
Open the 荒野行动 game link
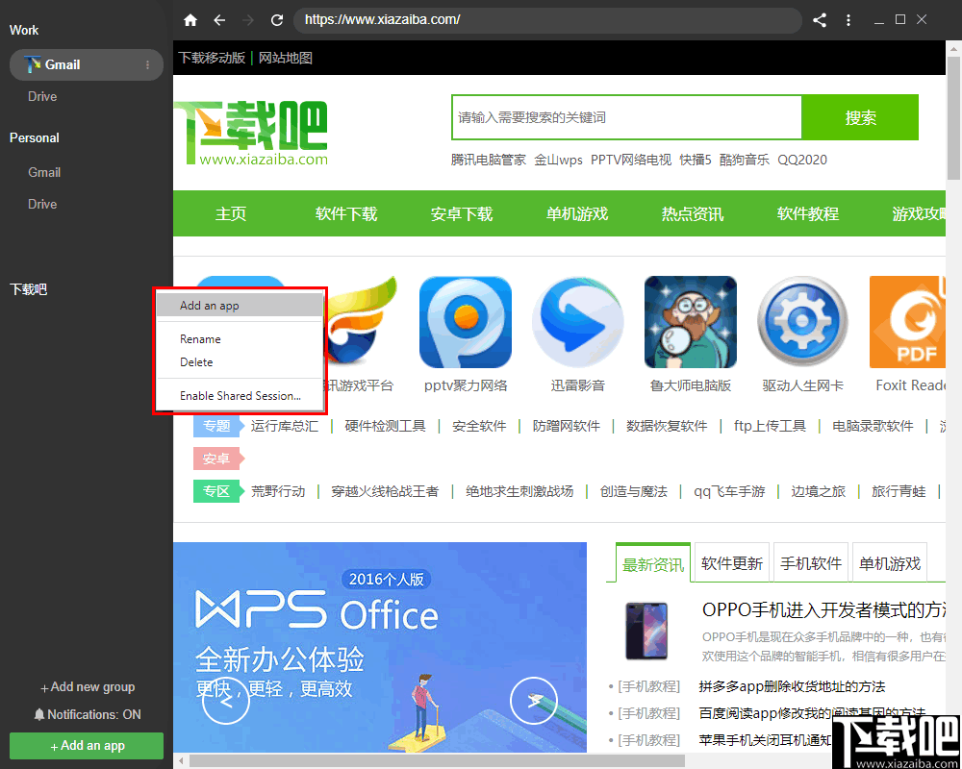pyautogui.click(x=278, y=491)
